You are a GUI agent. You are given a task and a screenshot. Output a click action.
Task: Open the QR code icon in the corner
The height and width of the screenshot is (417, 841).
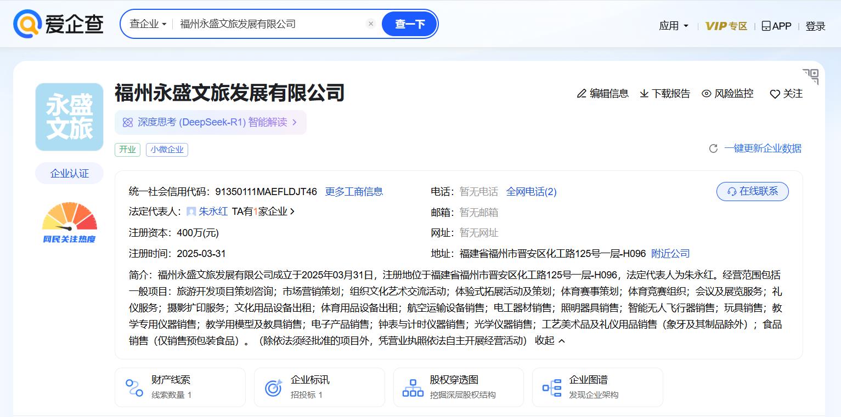810,76
